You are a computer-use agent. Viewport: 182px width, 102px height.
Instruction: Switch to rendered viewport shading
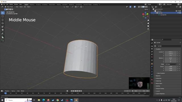[147, 7]
